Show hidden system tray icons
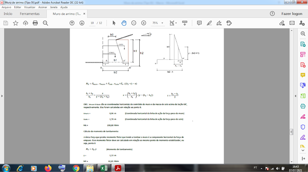The image size is (308, 172). point(261,169)
